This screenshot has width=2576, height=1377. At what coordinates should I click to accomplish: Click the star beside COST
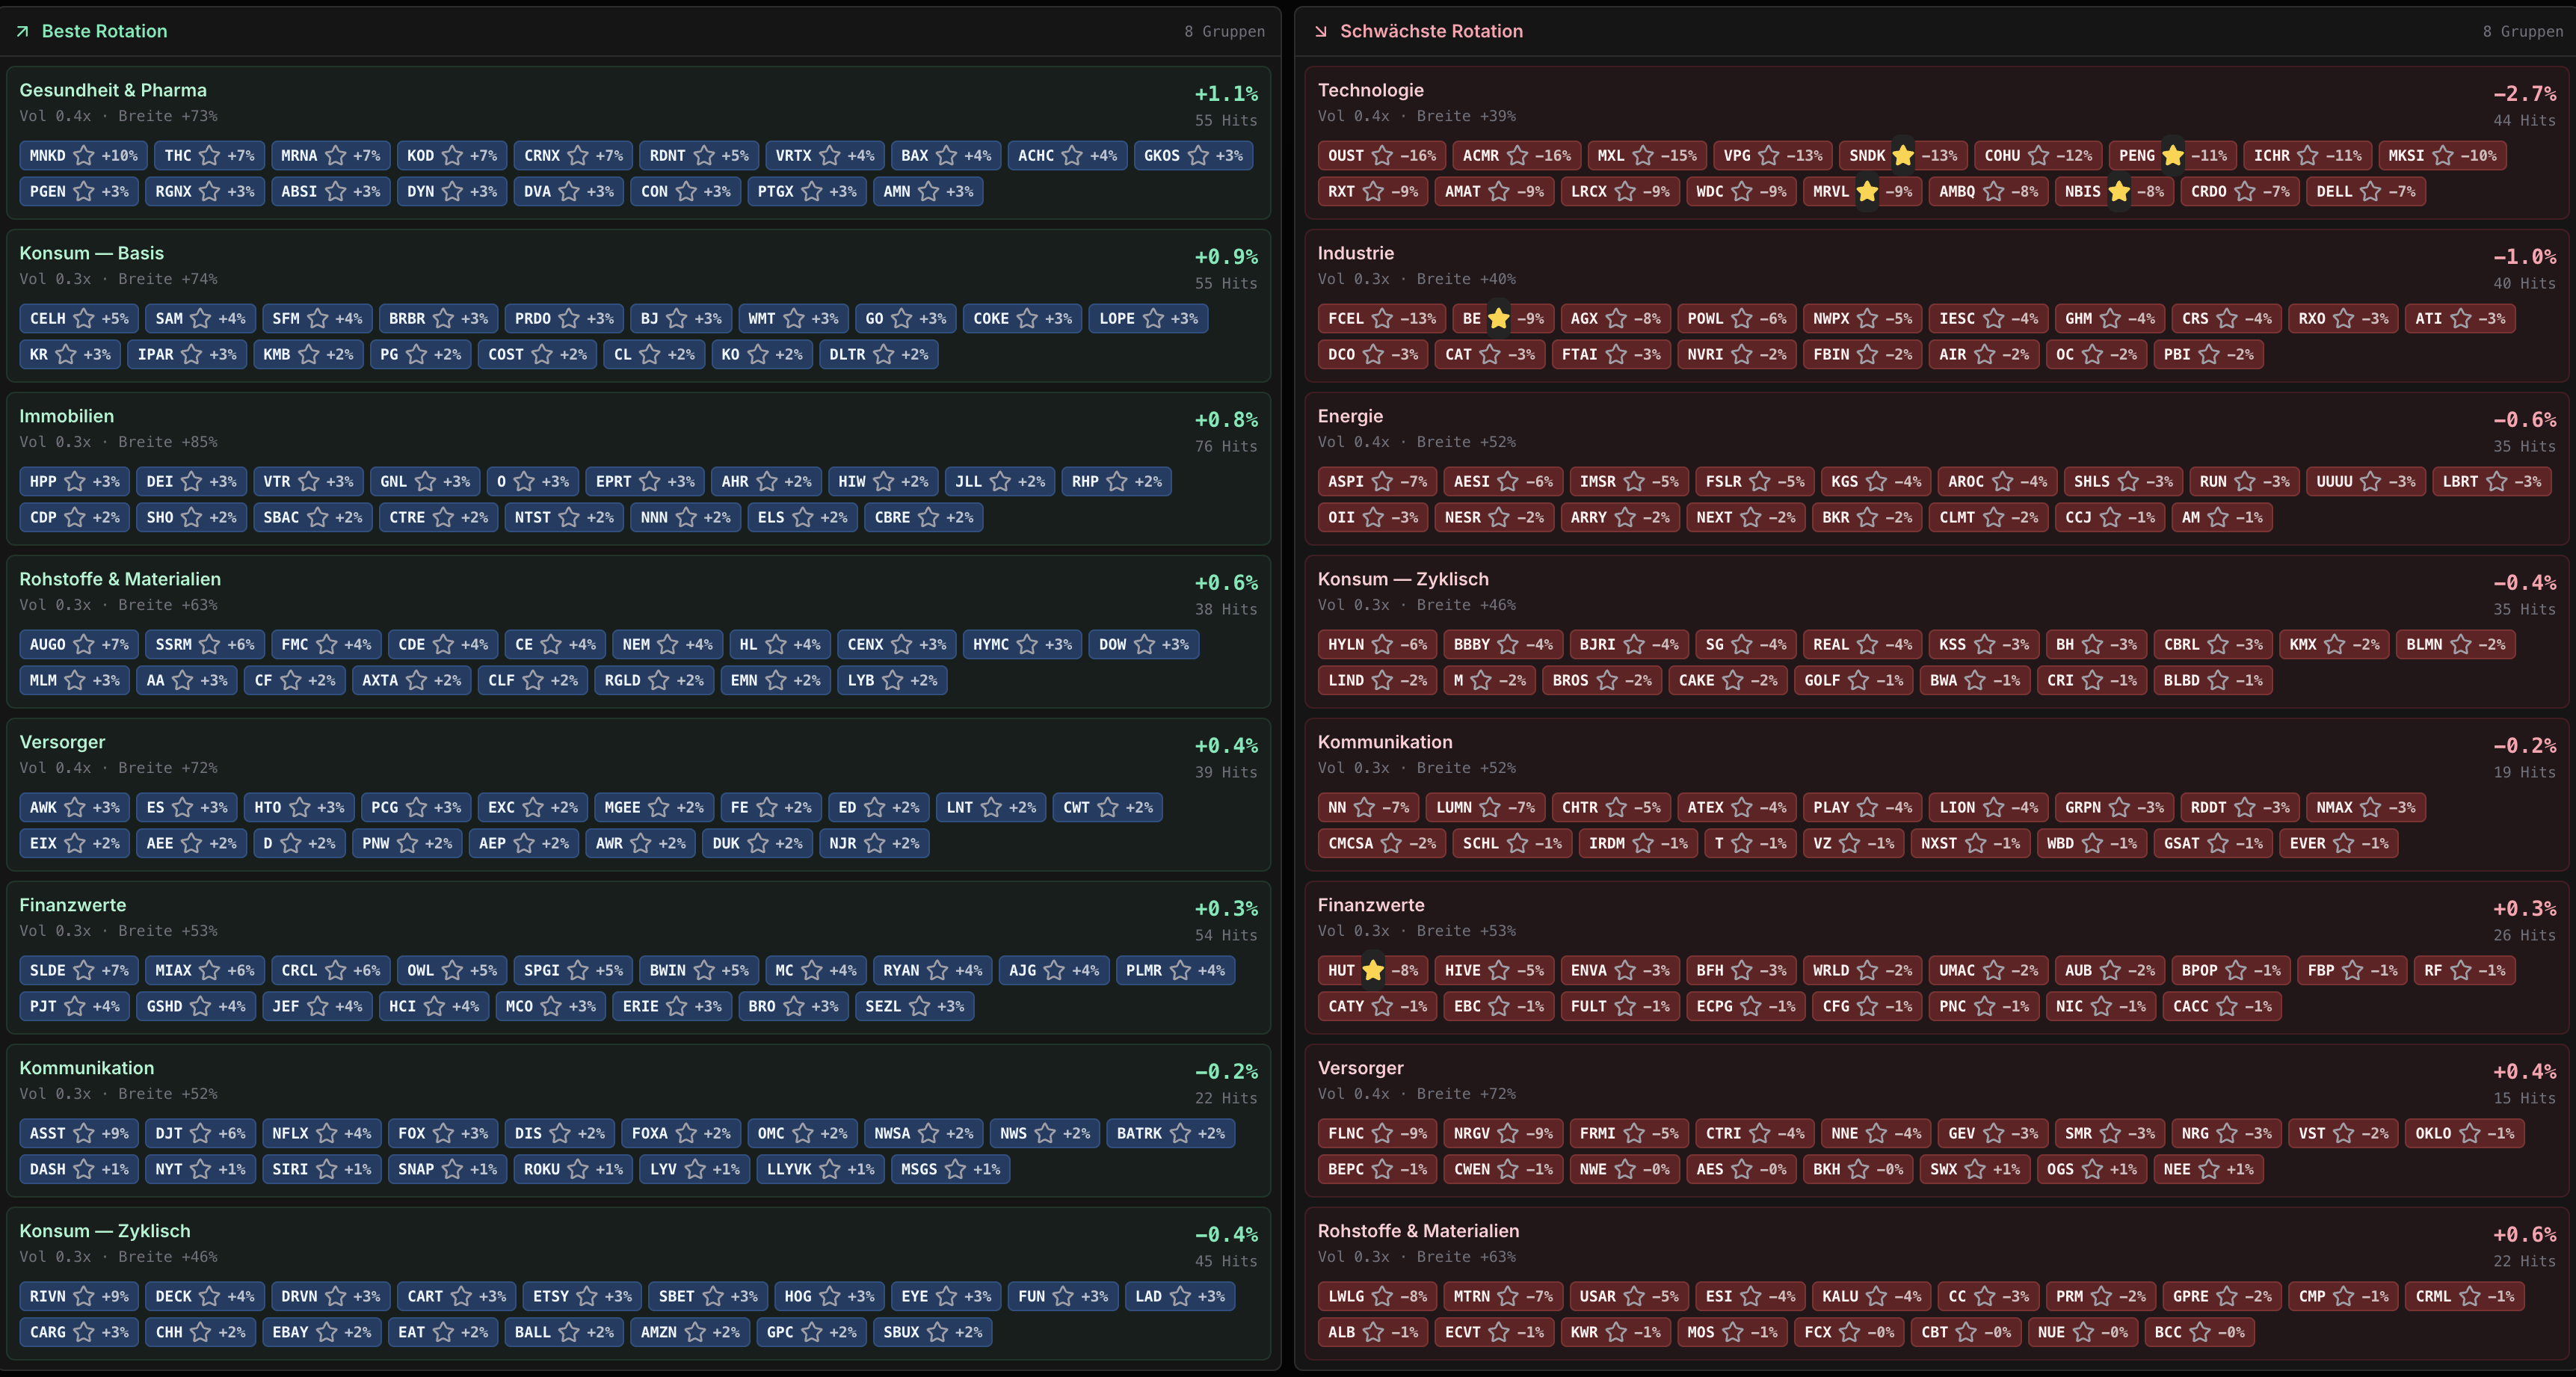point(542,354)
